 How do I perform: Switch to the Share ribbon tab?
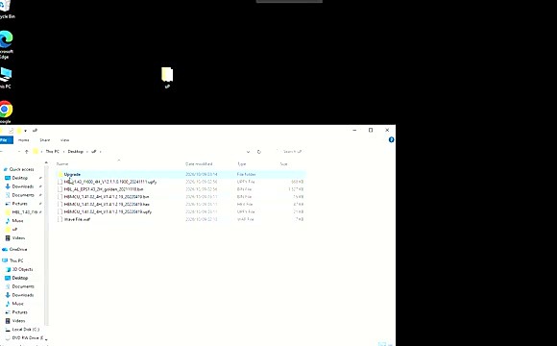click(x=45, y=140)
